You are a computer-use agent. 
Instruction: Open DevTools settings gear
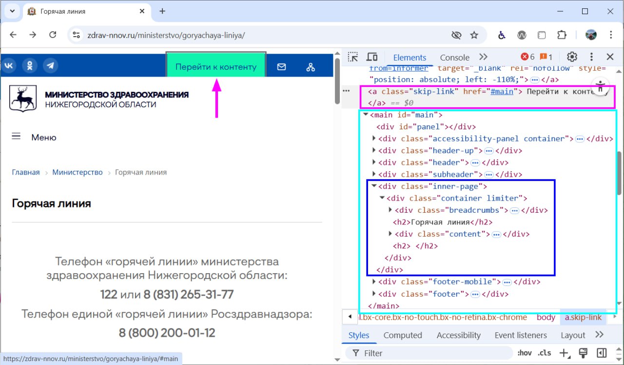click(572, 57)
